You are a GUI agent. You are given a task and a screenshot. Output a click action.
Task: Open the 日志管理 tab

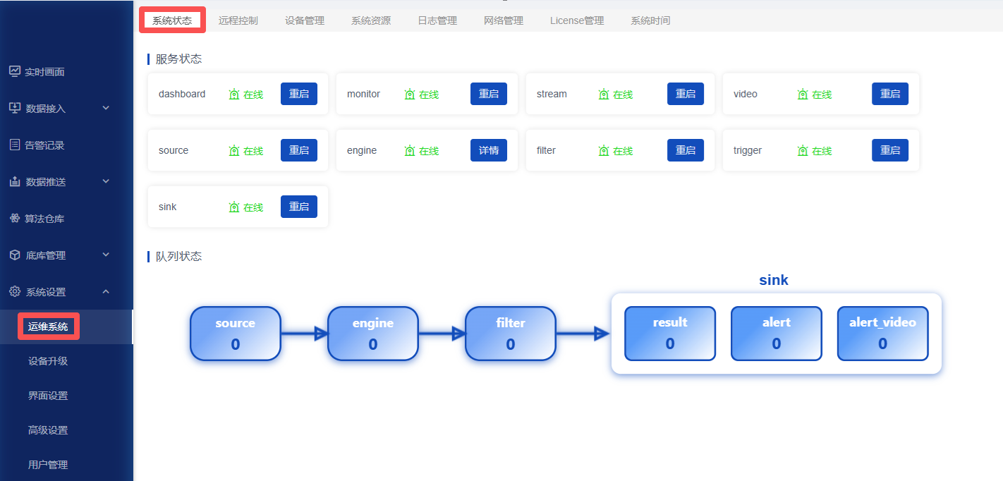pos(437,20)
